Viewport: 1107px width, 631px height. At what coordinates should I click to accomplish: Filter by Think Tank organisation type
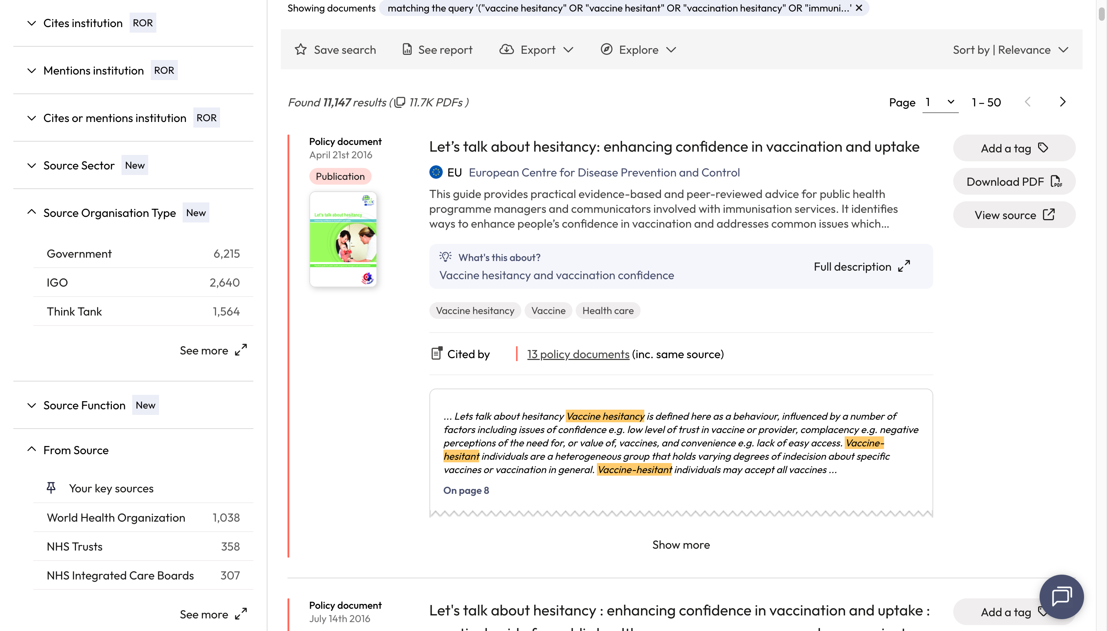pyautogui.click(x=143, y=311)
